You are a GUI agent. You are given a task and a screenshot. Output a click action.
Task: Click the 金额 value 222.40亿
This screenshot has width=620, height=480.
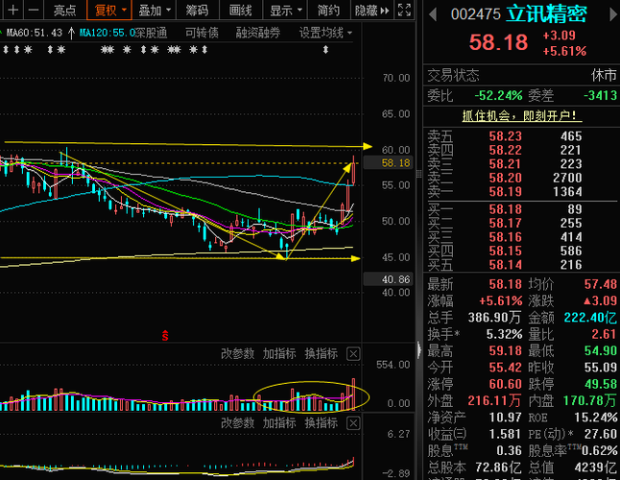[x=590, y=318]
